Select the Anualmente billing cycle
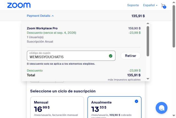 tap(114, 107)
